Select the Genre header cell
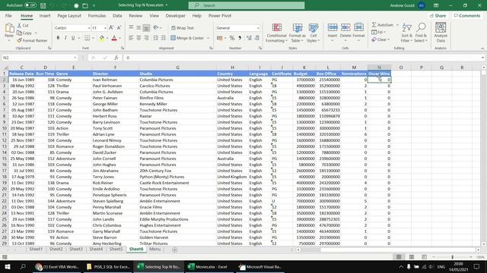The height and width of the screenshot is (273, 487). [x=73, y=74]
